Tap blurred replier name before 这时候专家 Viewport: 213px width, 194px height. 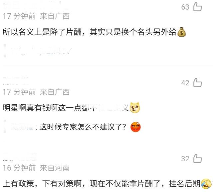click(22, 127)
